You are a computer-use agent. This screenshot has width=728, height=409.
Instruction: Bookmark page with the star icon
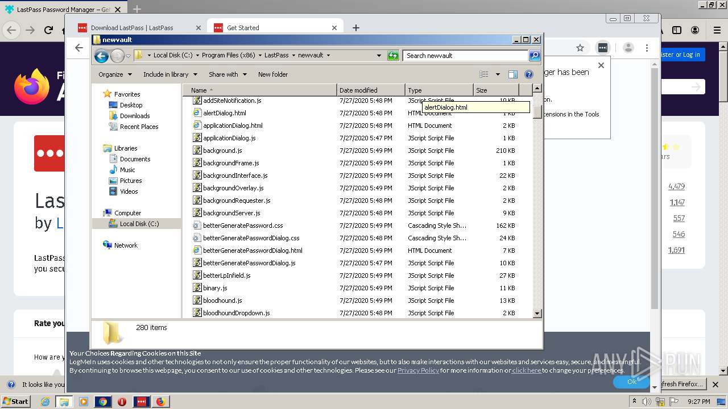pyautogui.click(x=580, y=48)
